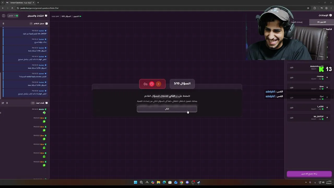Select player name Mr_ONTOP in players list
The height and width of the screenshot is (188, 334).
[x=318, y=116]
